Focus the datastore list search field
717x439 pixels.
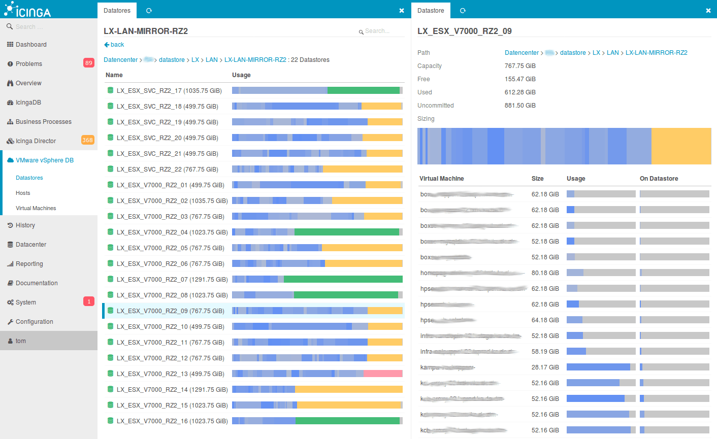pos(381,31)
